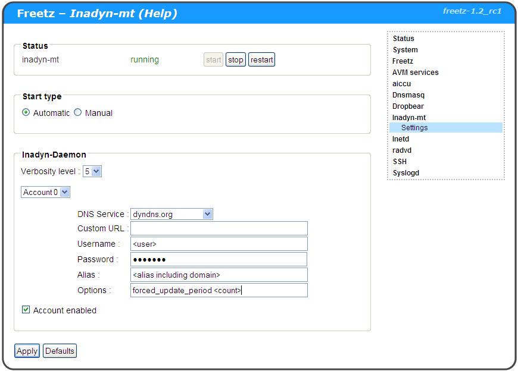The width and height of the screenshot is (518, 371).
Task: Select Settings under Inadyn-mt
Action: [414, 128]
